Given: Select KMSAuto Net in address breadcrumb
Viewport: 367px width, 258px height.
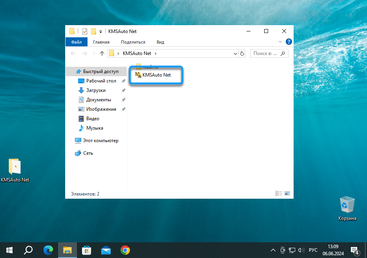Looking at the screenshot, I should coord(137,53).
